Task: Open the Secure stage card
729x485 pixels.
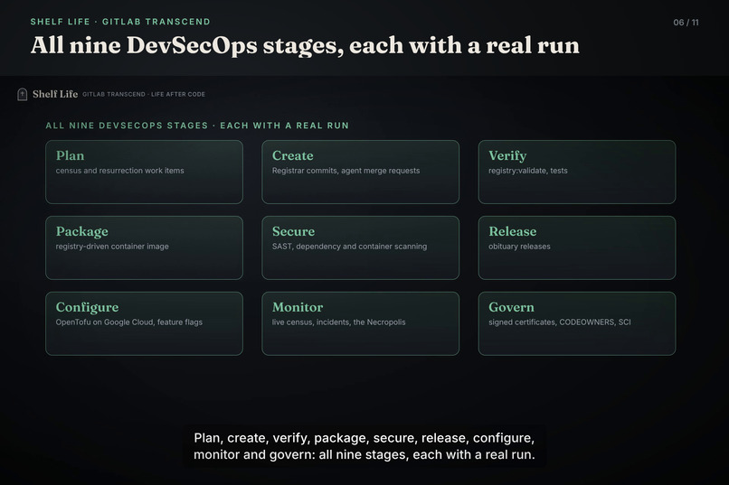Action: tap(360, 247)
